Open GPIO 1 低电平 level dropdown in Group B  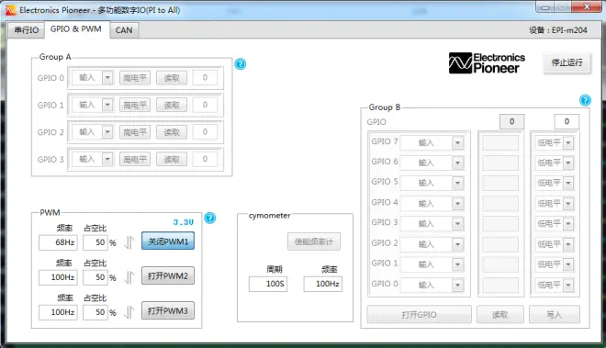point(568,264)
